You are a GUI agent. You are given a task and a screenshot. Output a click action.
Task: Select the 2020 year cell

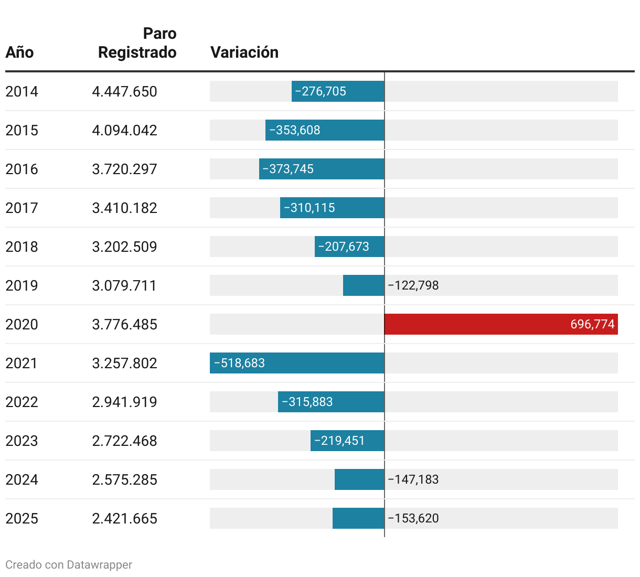coord(22,325)
